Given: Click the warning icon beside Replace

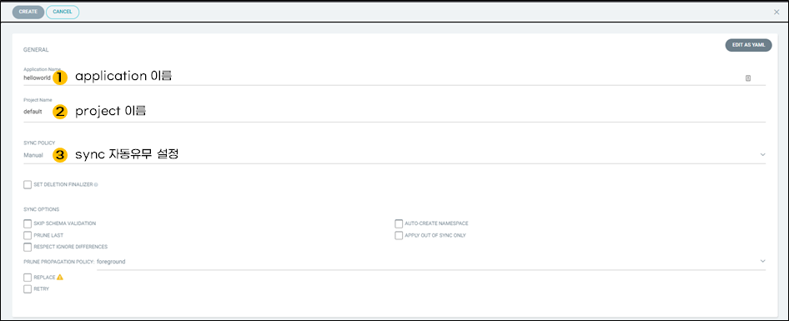Looking at the screenshot, I should pyautogui.click(x=60, y=277).
